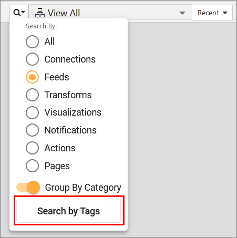Select the Connections radio option

pos(32,59)
